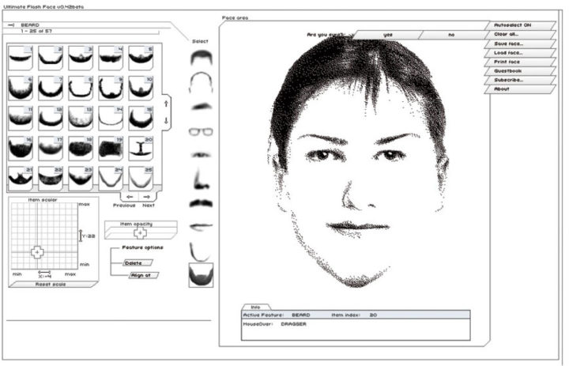Screen dimensions: 569x366
Task: Cancel with the no button
Action: 451,35
